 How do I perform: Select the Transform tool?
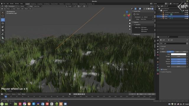(3, 30)
